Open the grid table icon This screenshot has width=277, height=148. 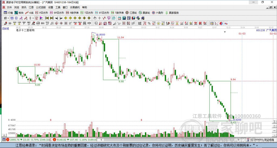pos(212,23)
